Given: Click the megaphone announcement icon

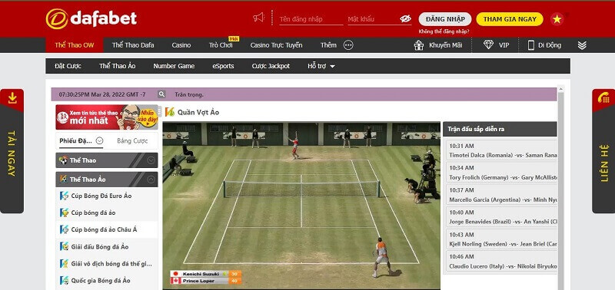Looking at the screenshot, I should [x=258, y=18].
